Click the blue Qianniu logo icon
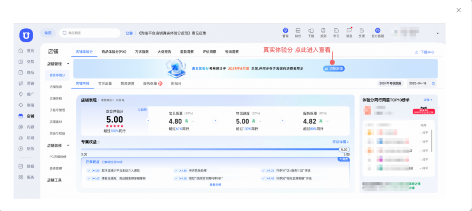The width and height of the screenshot is (472, 211). (x=26, y=35)
